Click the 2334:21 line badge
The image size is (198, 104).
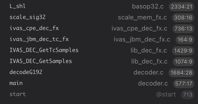tap(181, 6)
